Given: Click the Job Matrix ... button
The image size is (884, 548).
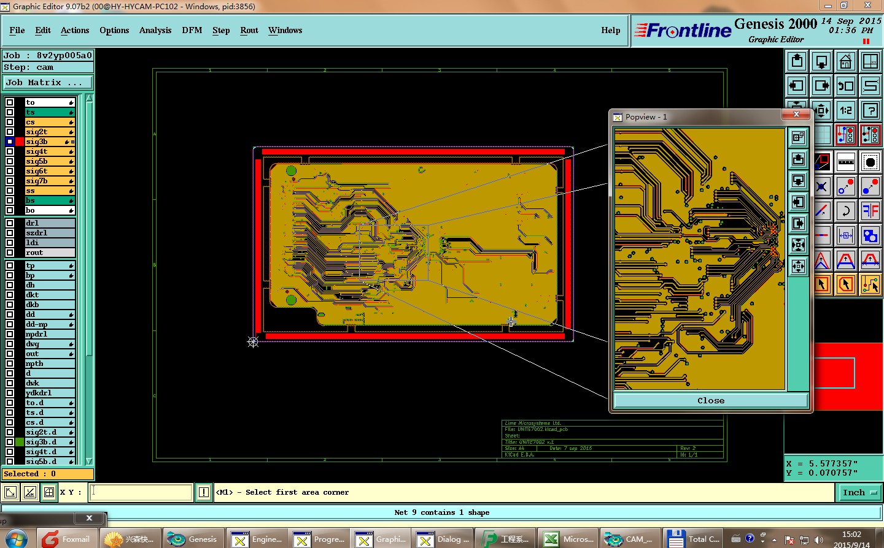Looking at the screenshot, I should tap(48, 82).
